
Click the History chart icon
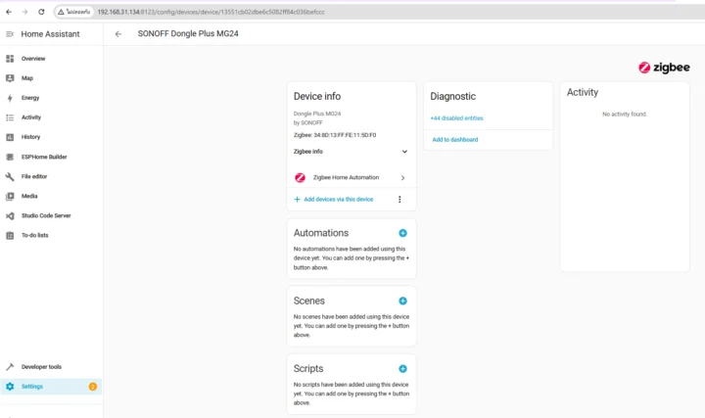(x=10, y=137)
